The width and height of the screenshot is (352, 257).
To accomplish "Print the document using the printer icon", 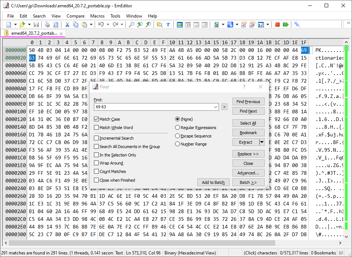I will point(47,24).
